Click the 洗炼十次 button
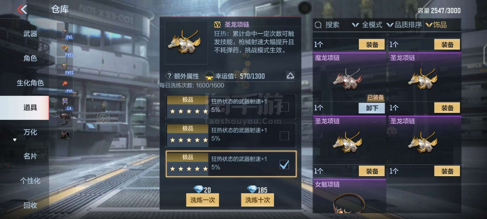Viewport: 487px width, 219px height. 258,200
